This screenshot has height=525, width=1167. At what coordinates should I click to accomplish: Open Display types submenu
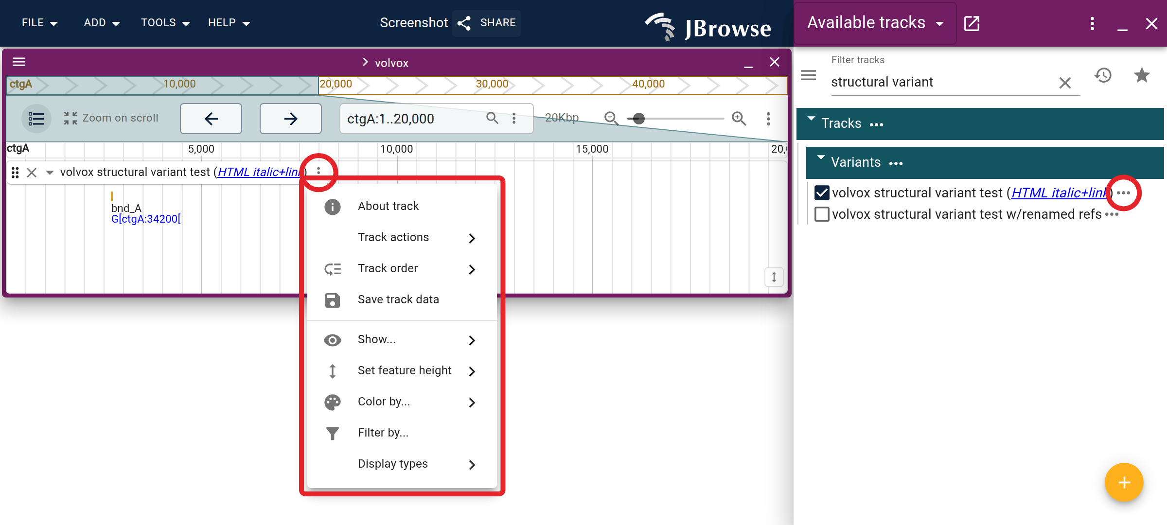(402, 464)
